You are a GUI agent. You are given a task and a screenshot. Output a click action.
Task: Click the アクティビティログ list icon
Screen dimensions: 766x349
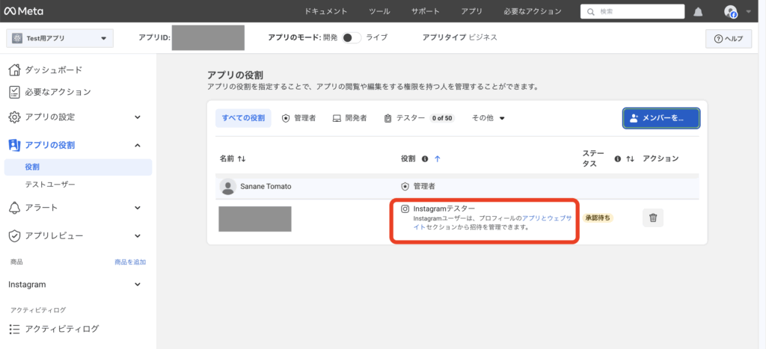click(x=15, y=329)
